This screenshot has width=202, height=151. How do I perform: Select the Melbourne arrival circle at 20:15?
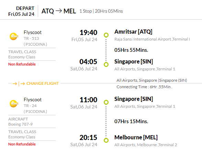tap(106, 140)
